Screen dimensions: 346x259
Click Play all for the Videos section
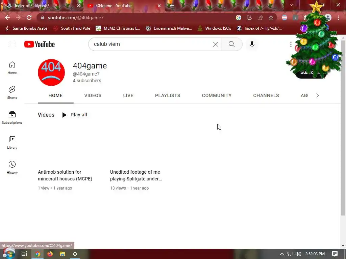[74, 115]
